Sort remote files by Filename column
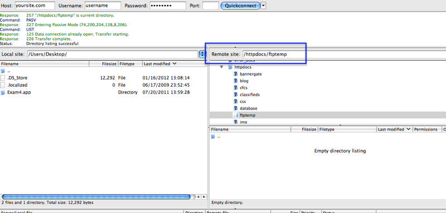The image size is (446, 213). pos(250,130)
